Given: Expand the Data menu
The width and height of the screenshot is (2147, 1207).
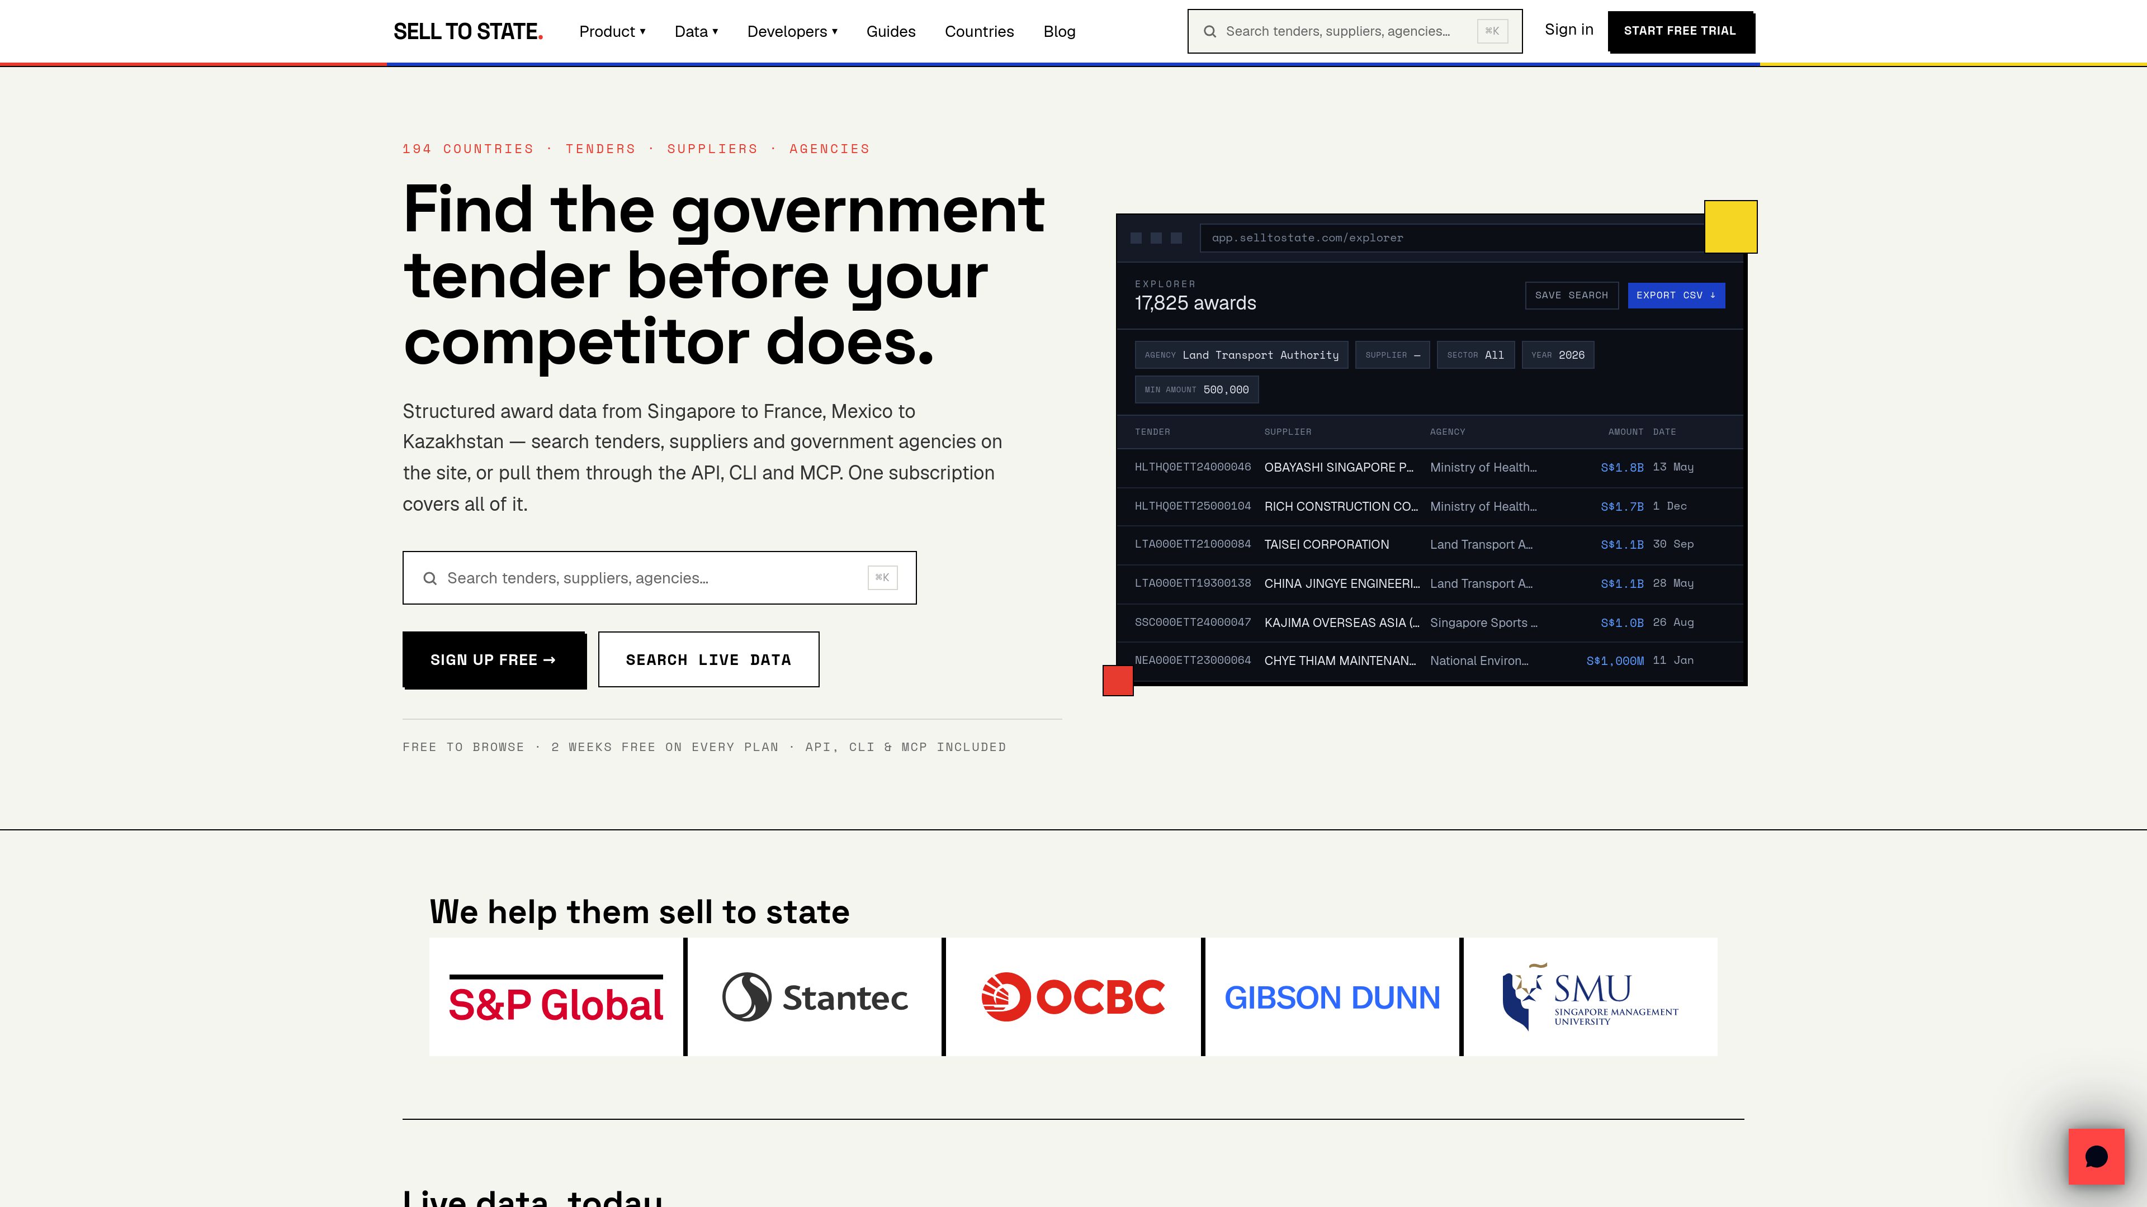Looking at the screenshot, I should 696,32.
